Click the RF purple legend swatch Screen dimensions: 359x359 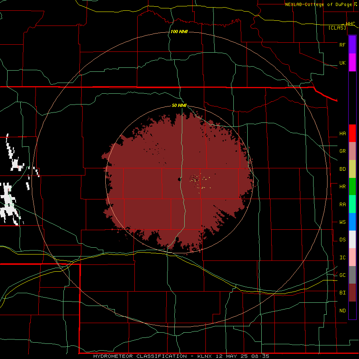pos(352,45)
